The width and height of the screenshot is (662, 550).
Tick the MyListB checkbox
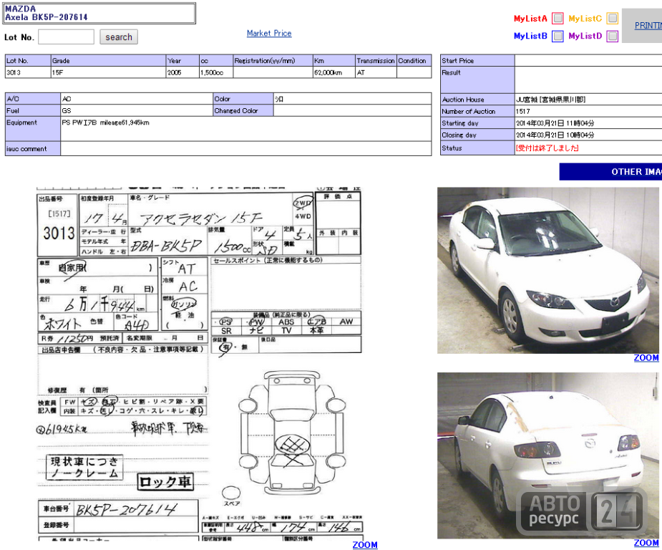click(558, 36)
